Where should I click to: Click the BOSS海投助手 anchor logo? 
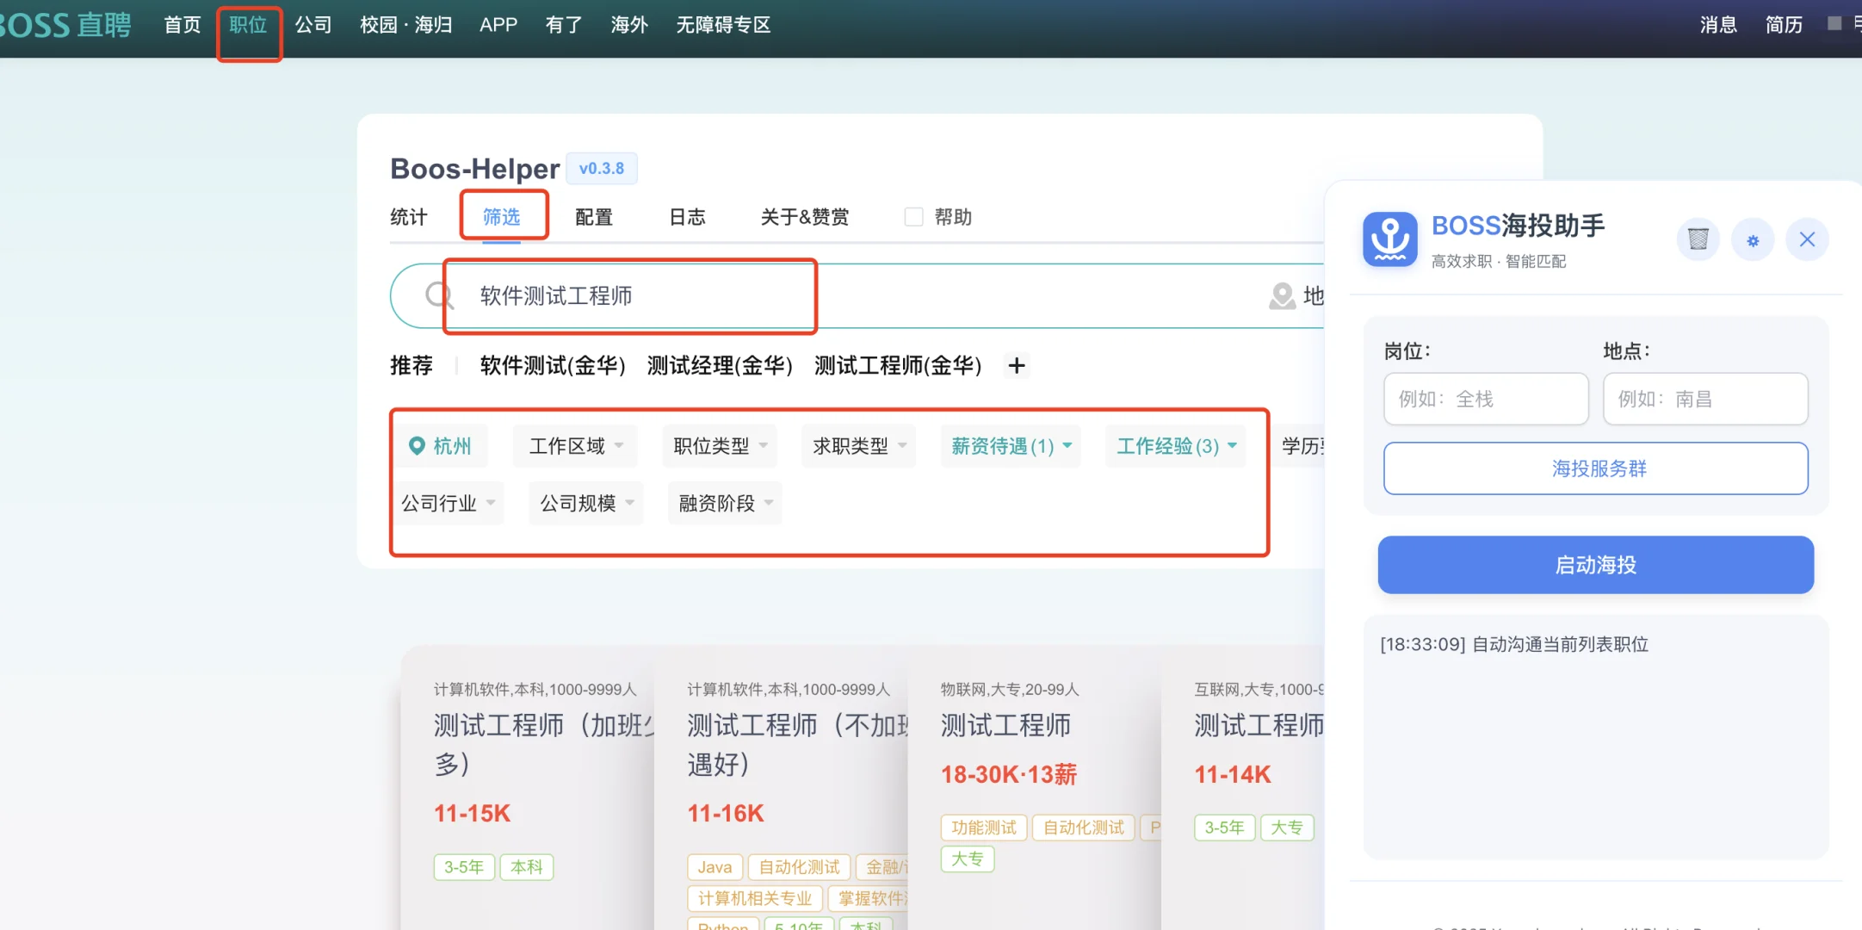(1389, 239)
